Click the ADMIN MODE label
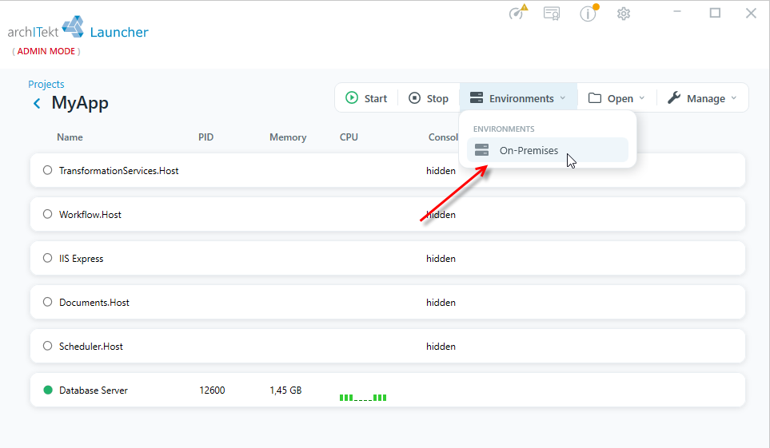 (46, 51)
